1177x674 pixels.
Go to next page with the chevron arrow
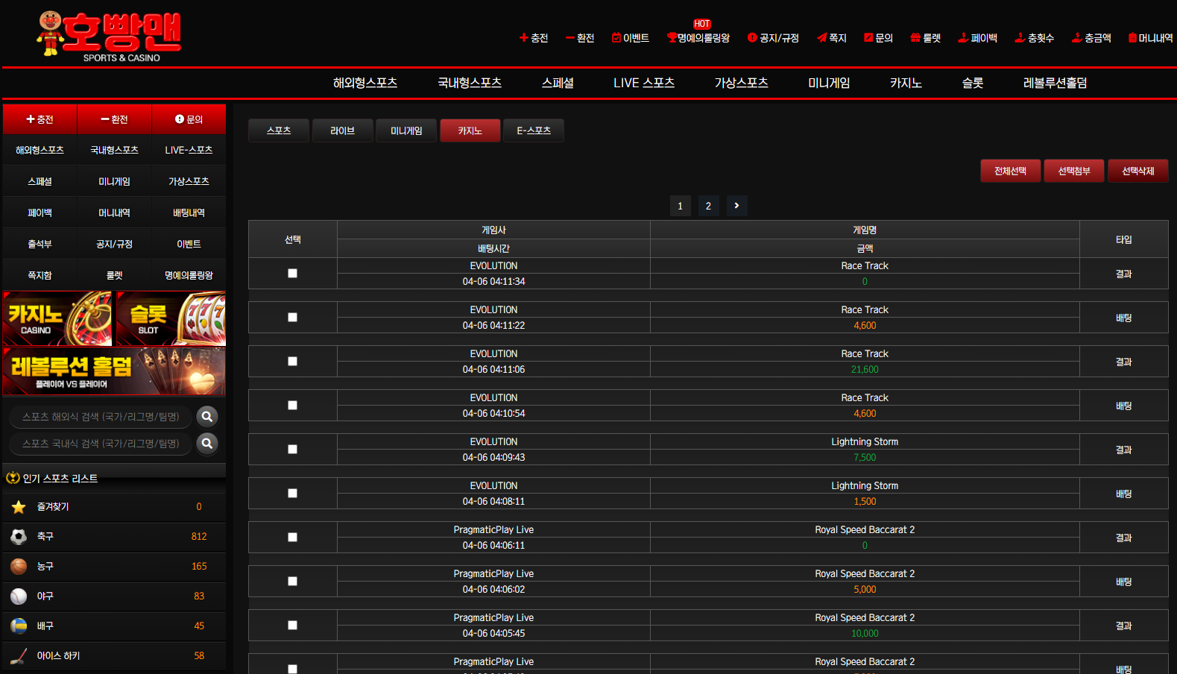[736, 206]
